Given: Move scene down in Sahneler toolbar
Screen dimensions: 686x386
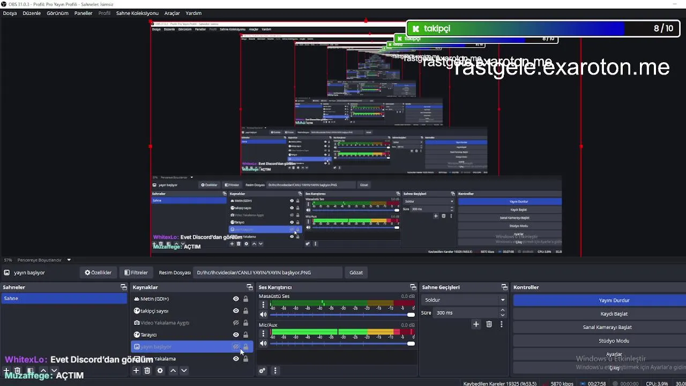Looking at the screenshot, I should coord(54,370).
